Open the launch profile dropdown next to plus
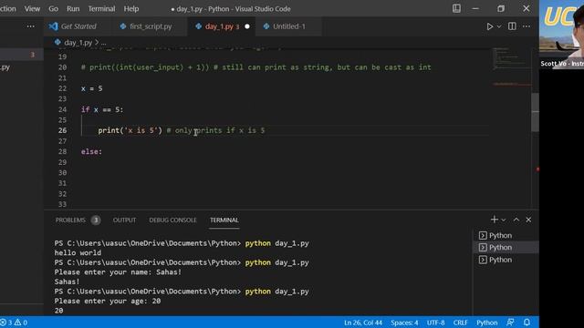The image size is (584, 328). (x=504, y=220)
